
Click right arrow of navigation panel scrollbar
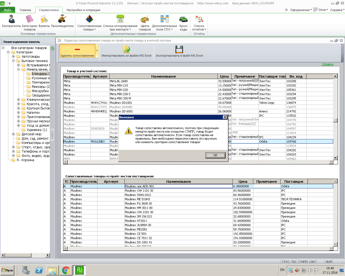[x=48, y=255]
